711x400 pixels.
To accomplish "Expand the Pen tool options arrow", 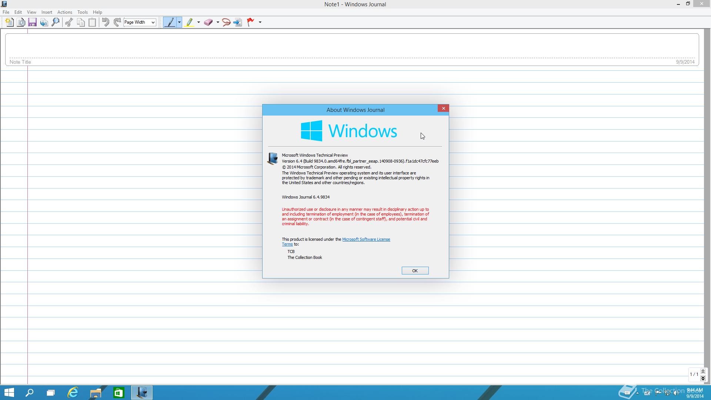I will coord(179,22).
